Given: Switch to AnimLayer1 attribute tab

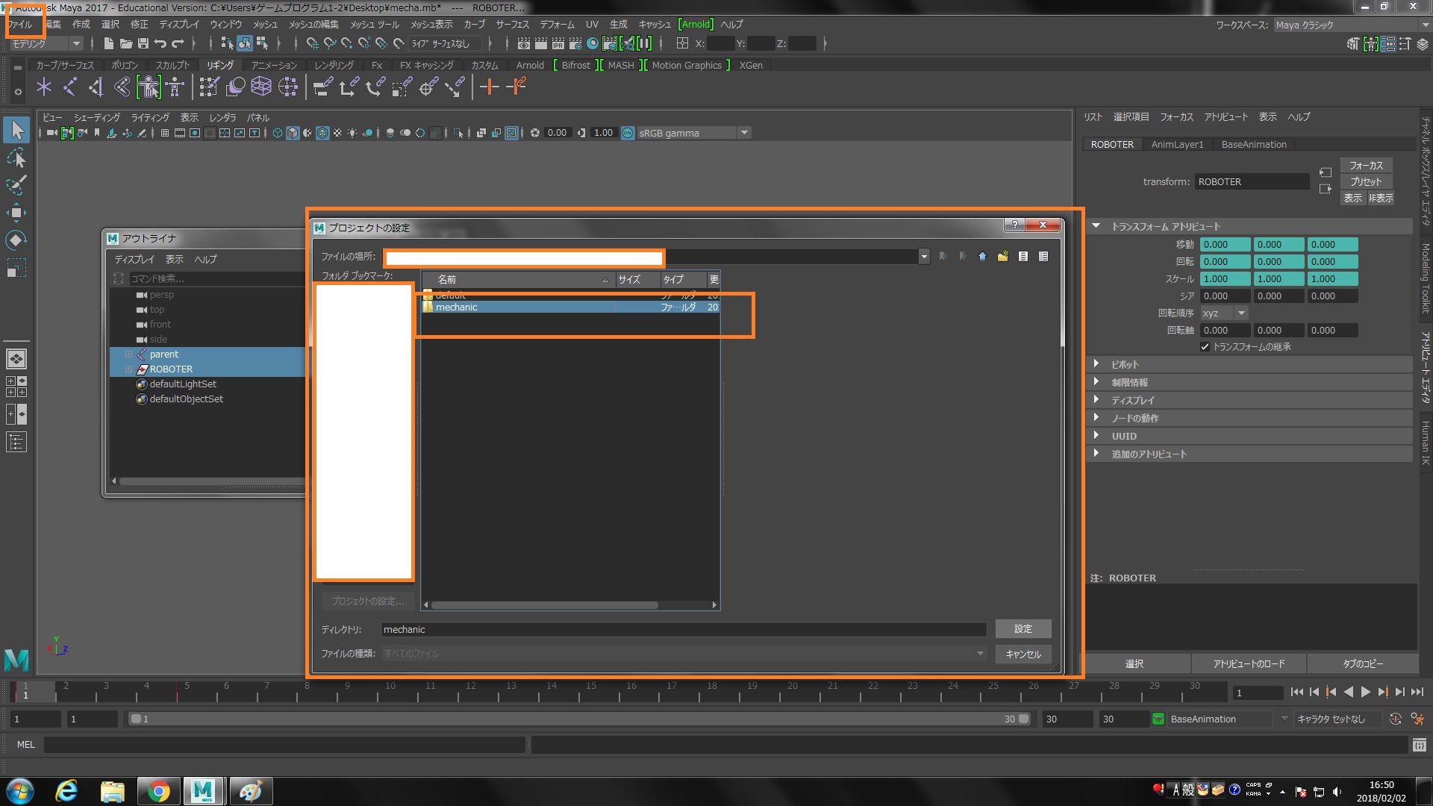Looking at the screenshot, I should (x=1177, y=145).
